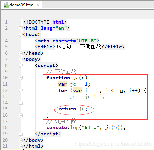Collapse the html tag fold marker on line 2
The height and width of the screenshot is (150, 154).
pyautogui.click(x=21, y=28)
